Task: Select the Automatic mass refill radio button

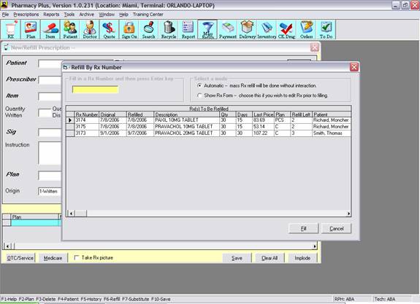Action: (199, 86)
